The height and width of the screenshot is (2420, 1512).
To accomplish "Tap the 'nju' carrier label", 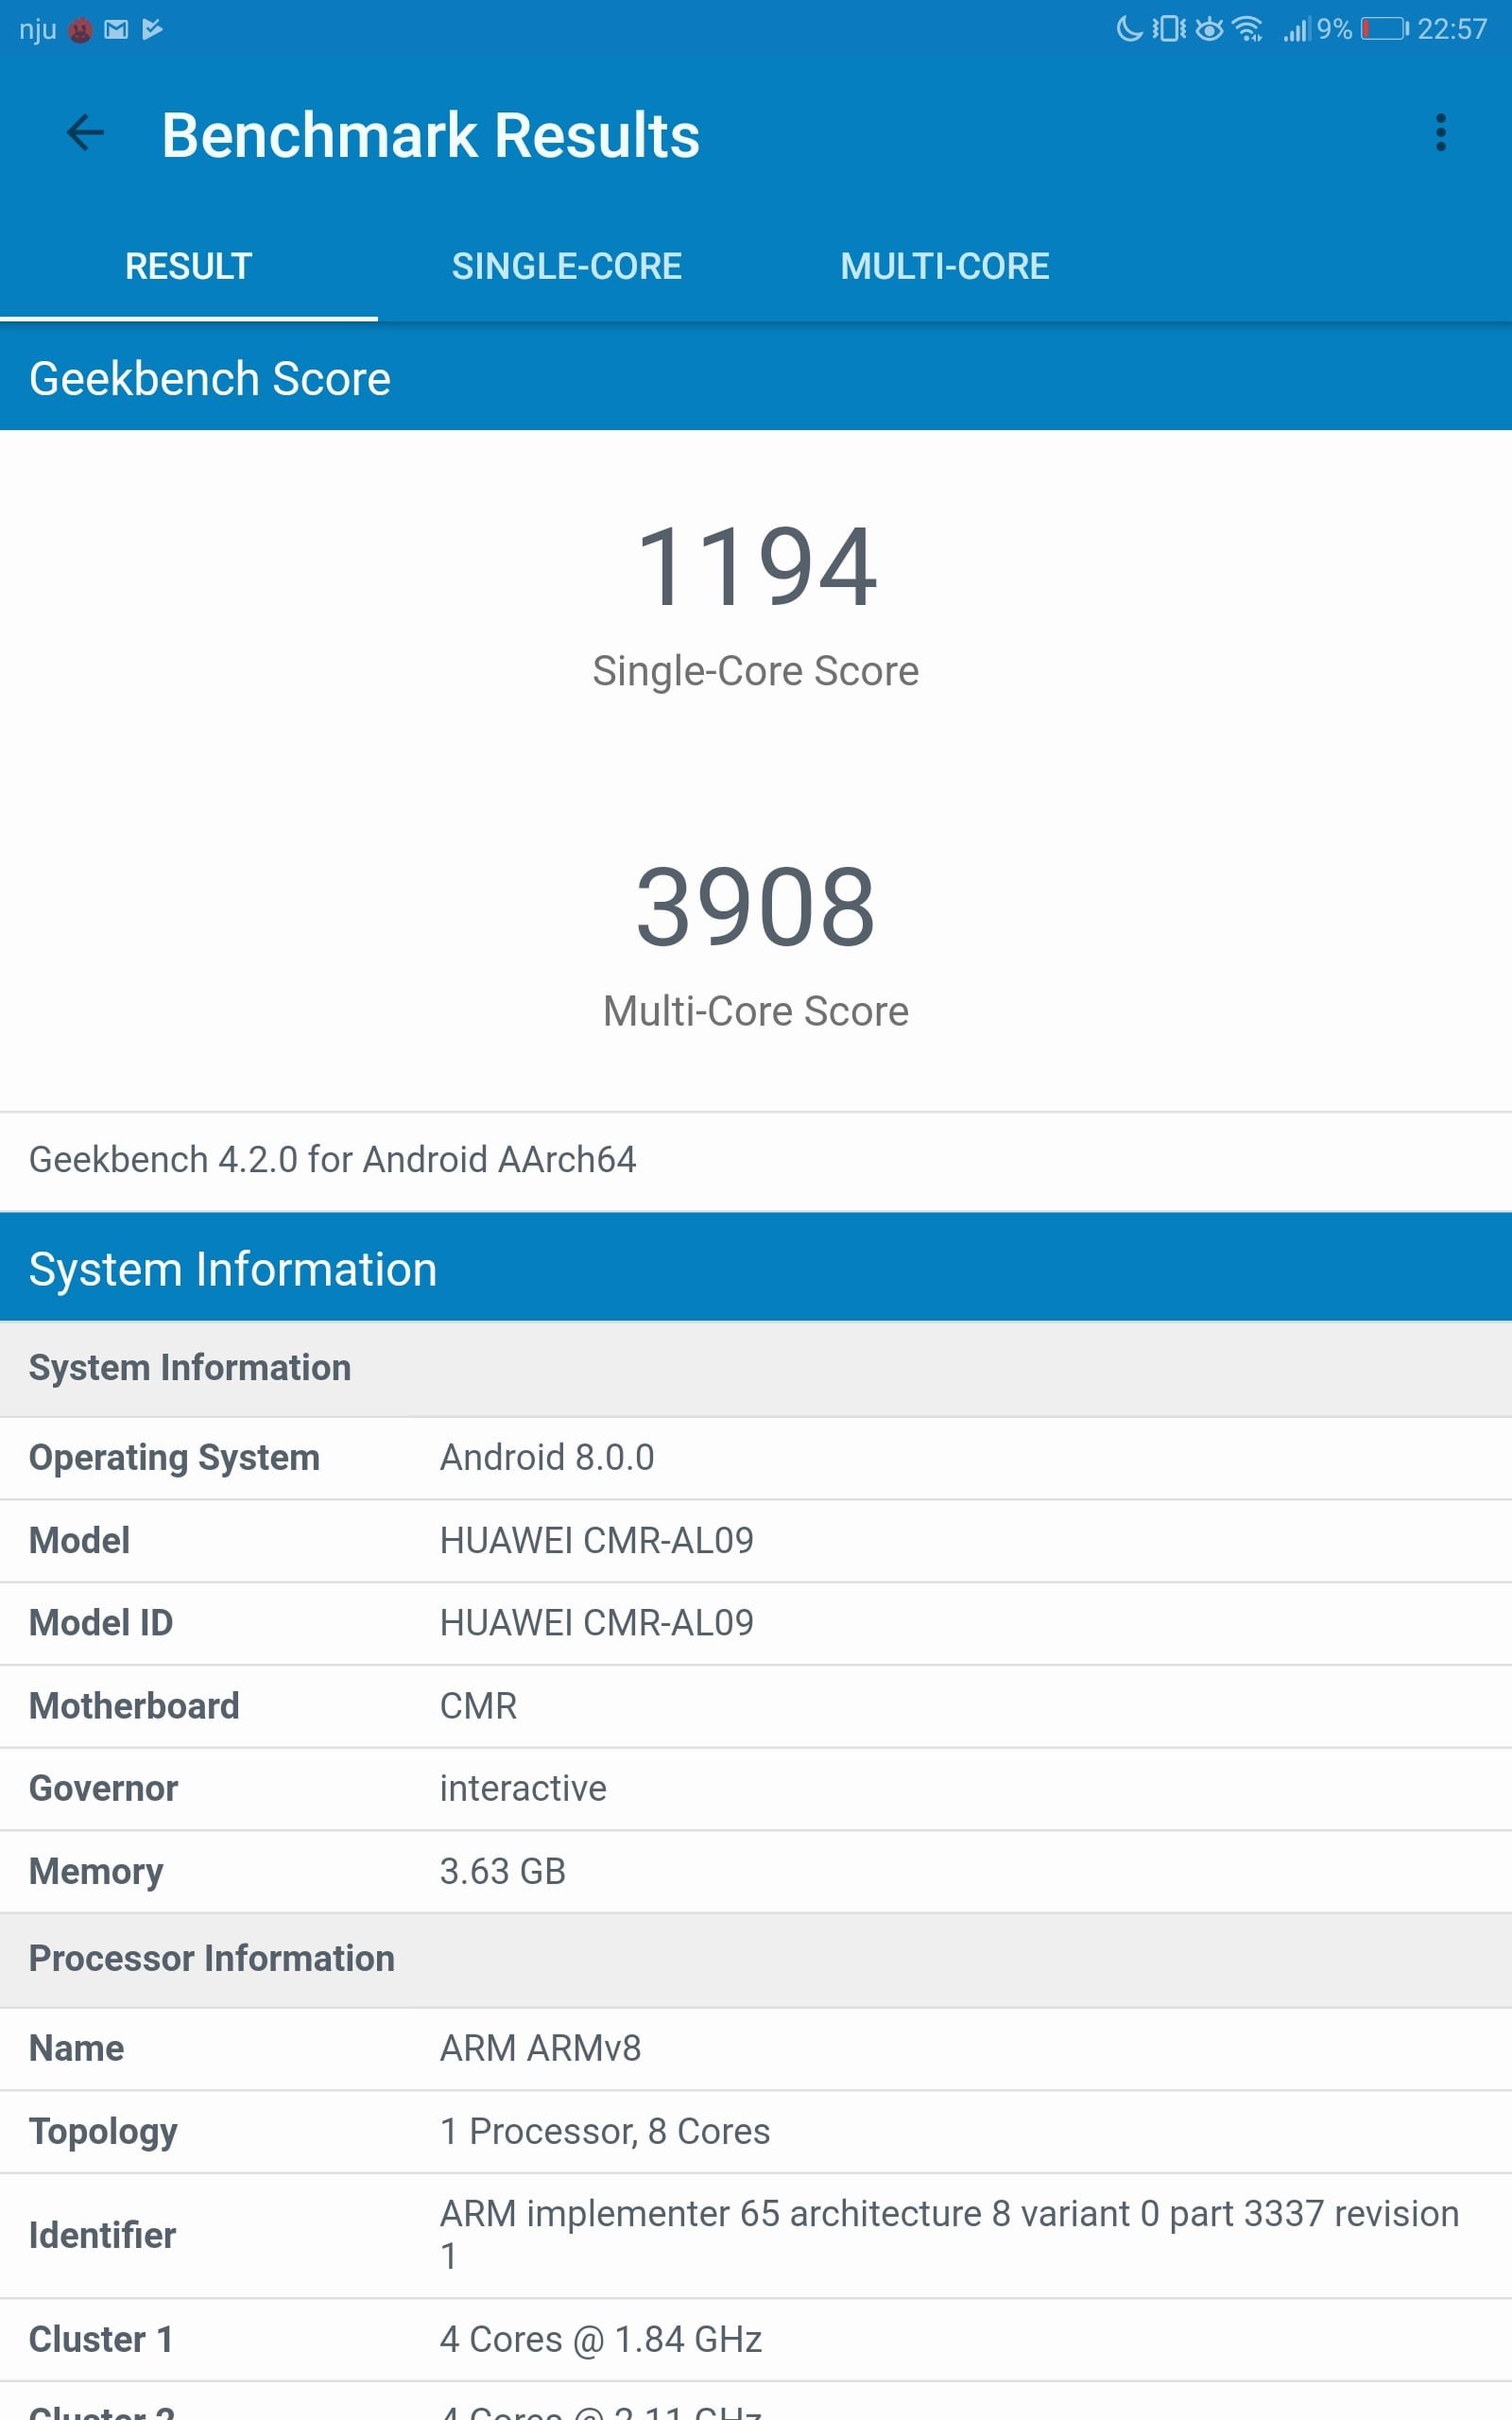I will (x=38, y=30).
